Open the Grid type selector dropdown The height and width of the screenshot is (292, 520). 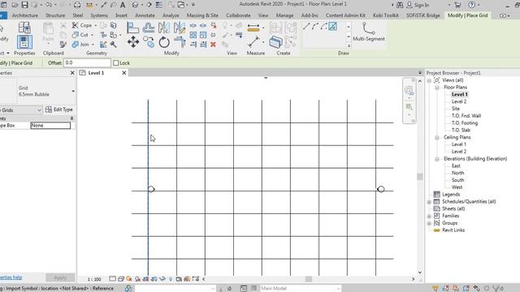(73, 91)
